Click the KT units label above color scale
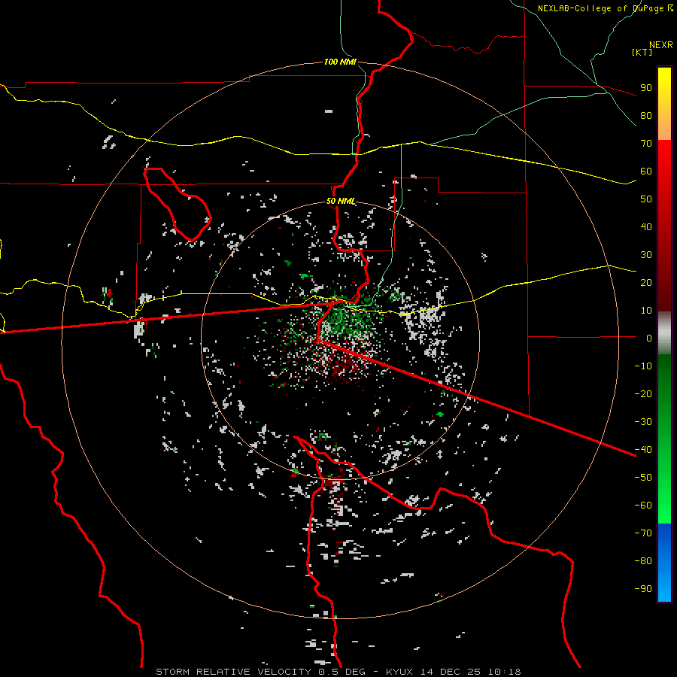This screenshot has width=677, height=677. (642, 52)
